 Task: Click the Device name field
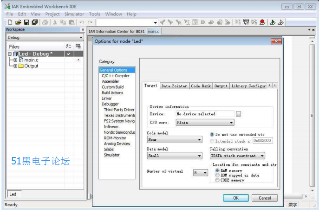205,114
